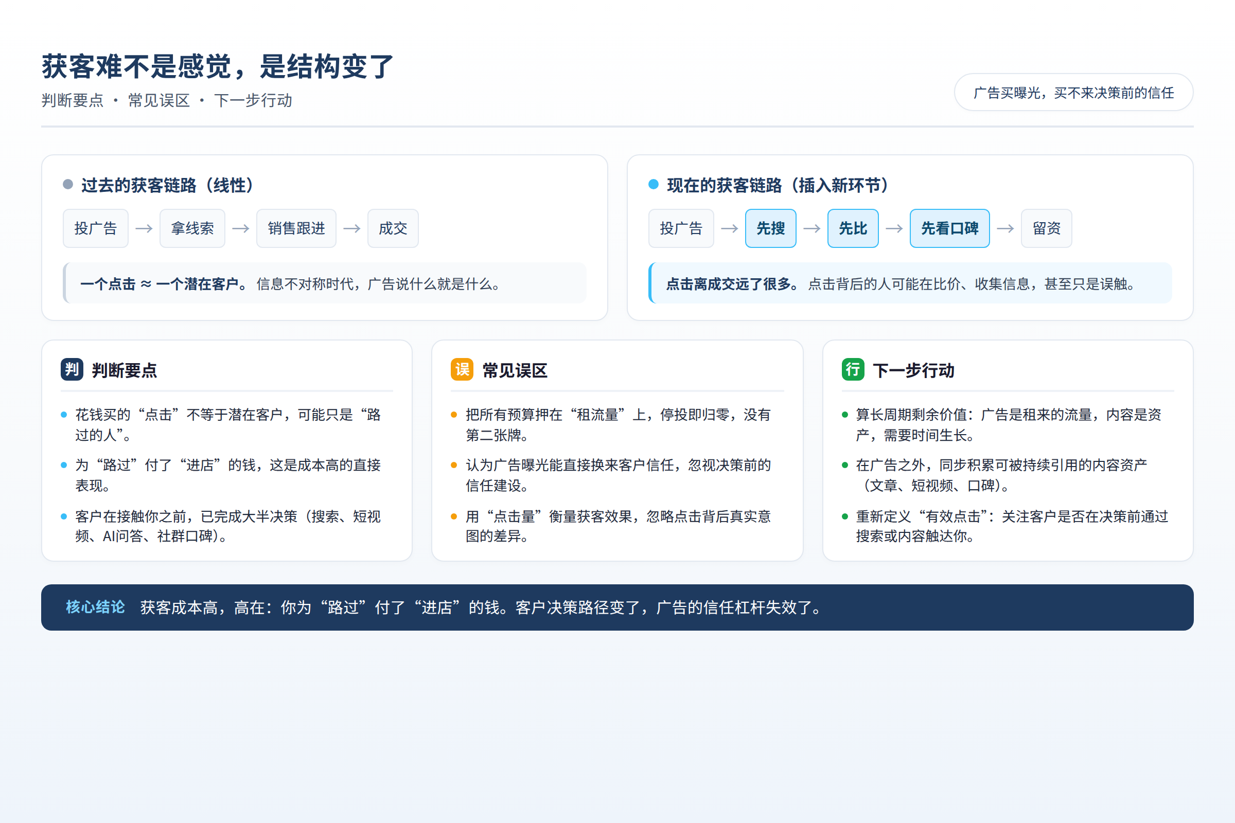Click the orange 误 icon badge
1235x823 pixels.
click(x=462, y=369)
